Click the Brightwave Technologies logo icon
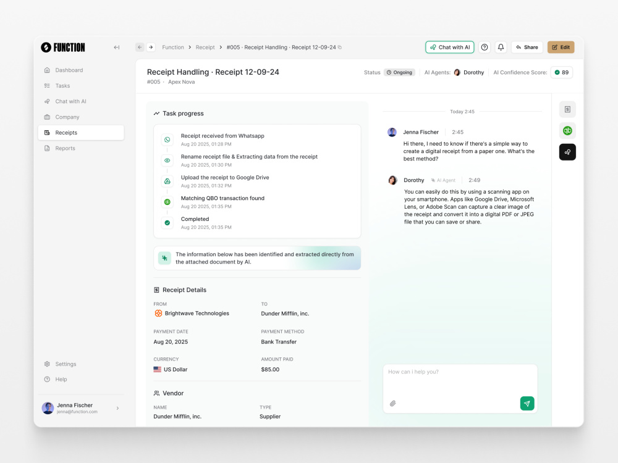The width and height of the screenshot is (618, 463). [158, 314]
